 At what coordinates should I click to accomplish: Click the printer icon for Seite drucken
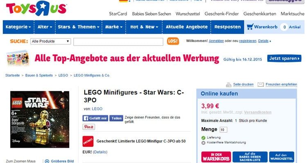point(228,85)
